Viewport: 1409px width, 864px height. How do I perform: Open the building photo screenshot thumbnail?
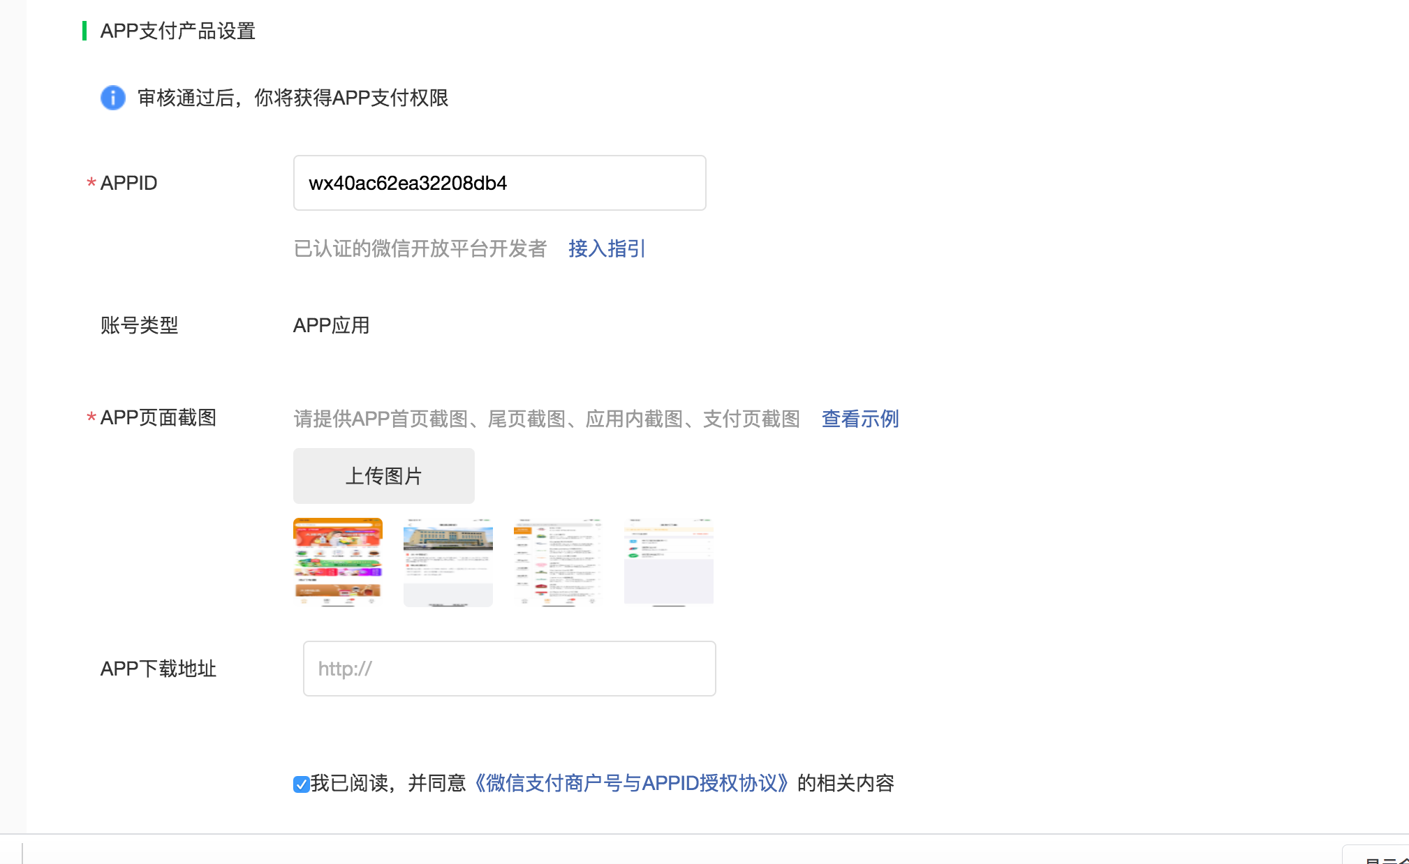448,562
